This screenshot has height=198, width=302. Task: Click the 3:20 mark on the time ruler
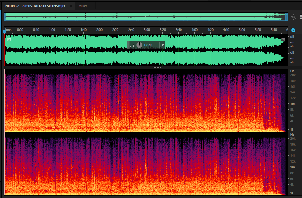click(163, 30)
